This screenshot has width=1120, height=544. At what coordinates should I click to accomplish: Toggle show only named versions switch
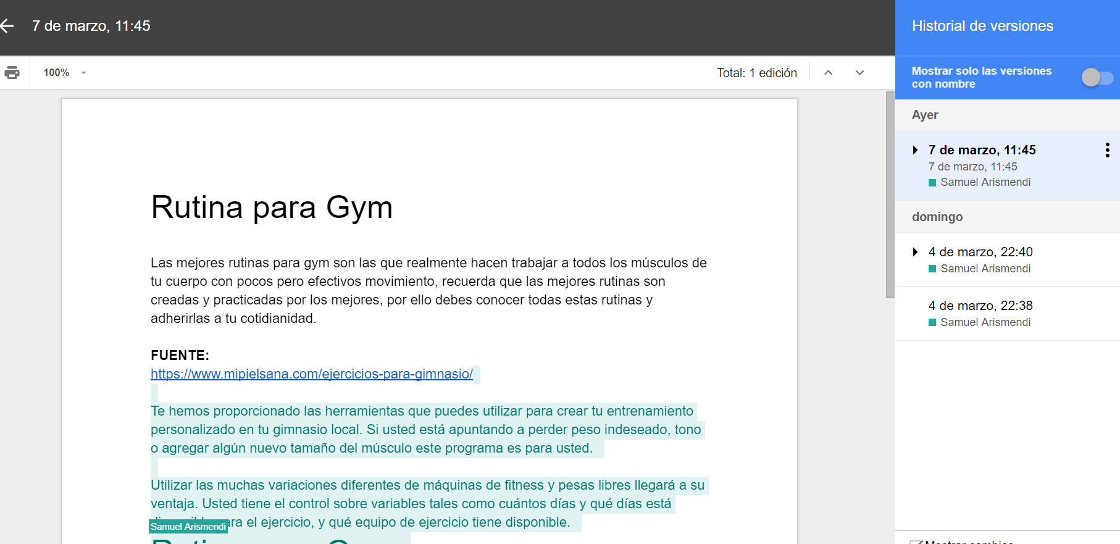point(1097,78)
